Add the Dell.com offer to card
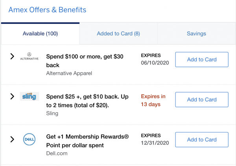The image size is (236, 166). [201, 140]
